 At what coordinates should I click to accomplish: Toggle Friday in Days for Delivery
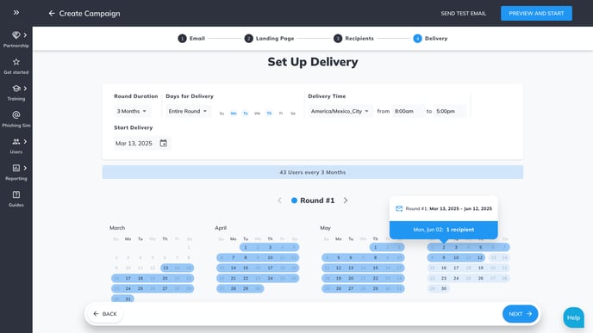coord(281,114)
